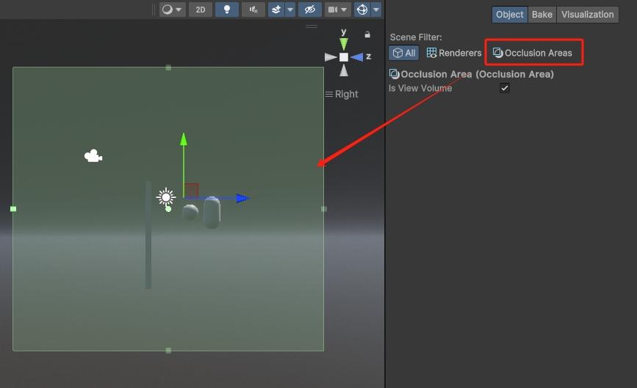
Task: Click the center cube of orientation gizmo
Action: click(x=344, y=57)
